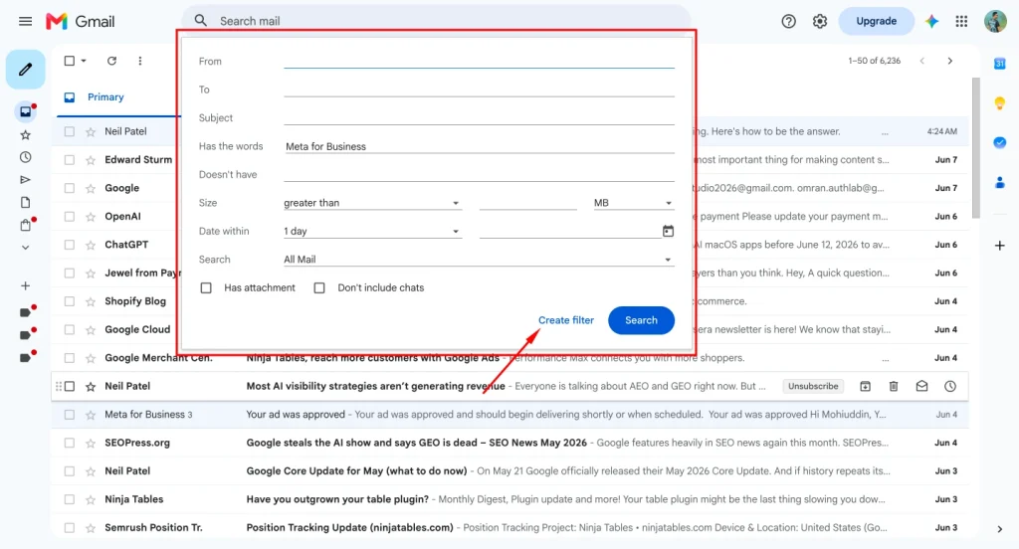Open the 'greater than' size dropdown
1019x549 pixels.
[372, 203]
